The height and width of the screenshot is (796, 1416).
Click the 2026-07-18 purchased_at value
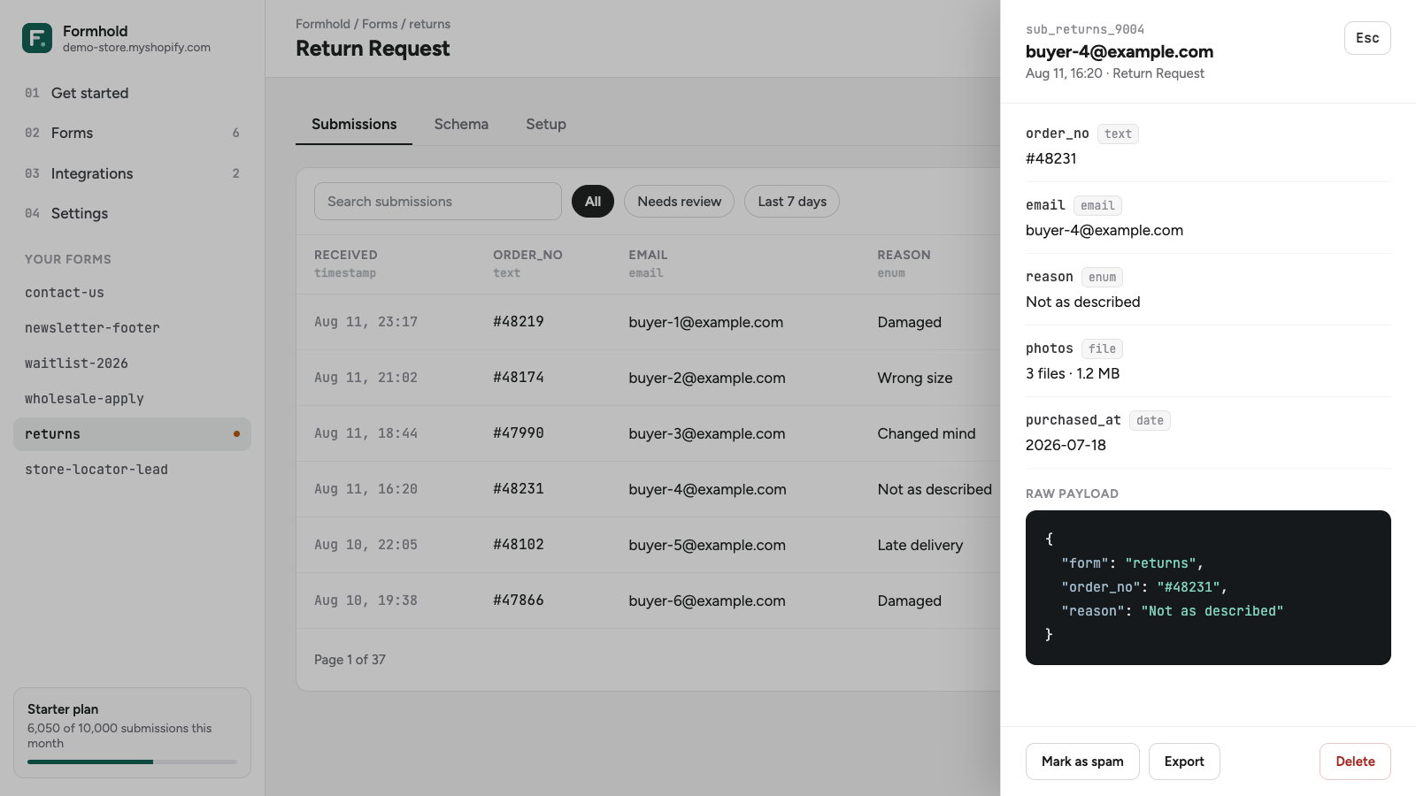click(x=1066, y=445)
